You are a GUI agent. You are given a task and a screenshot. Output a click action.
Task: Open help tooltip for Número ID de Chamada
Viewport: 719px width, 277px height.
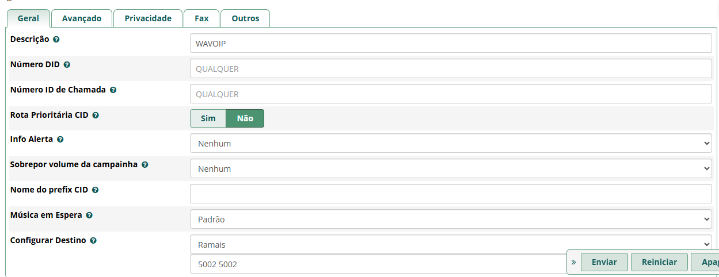[x=113, y=90]
